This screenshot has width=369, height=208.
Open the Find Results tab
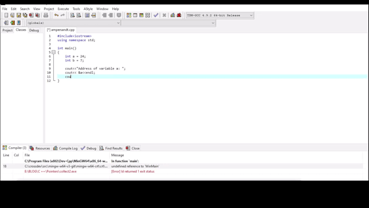111,148
